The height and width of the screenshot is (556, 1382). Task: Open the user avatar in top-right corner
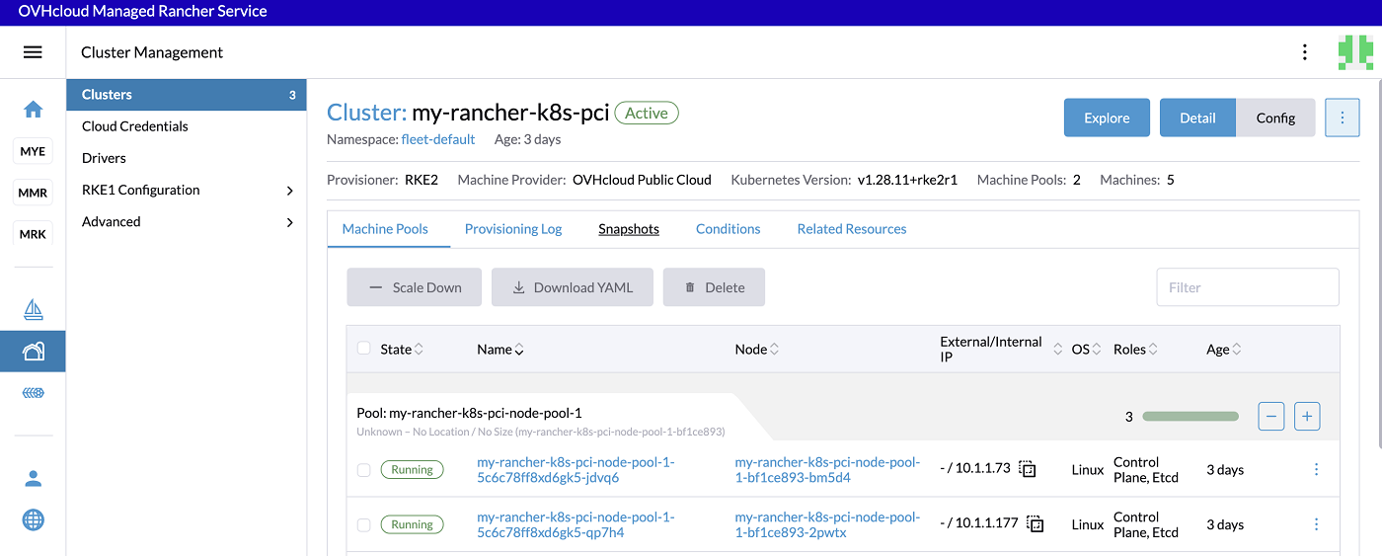[1353, 52]
